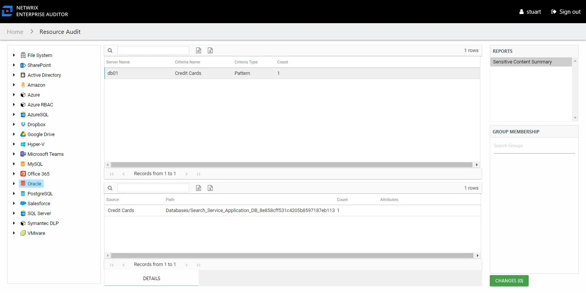Click the Active Directory icon
586x293 pixels.
point(23,75)
